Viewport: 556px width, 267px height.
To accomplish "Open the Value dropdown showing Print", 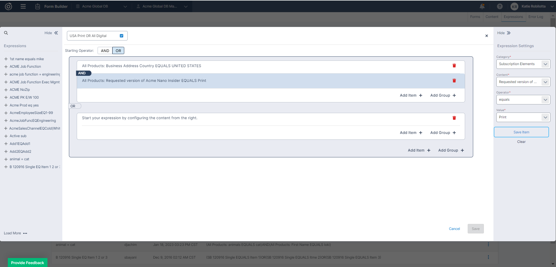I will (x=523, y=117).
